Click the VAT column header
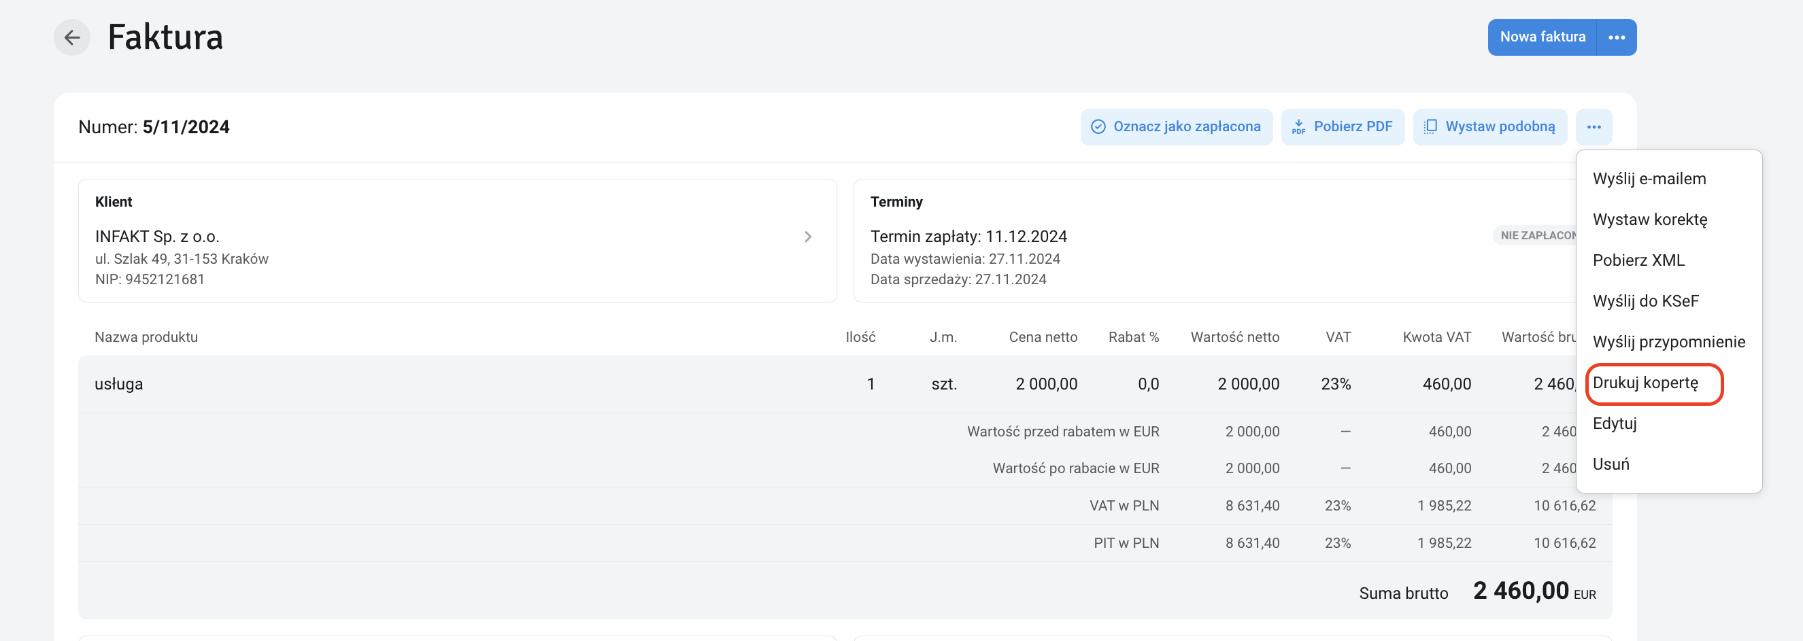 pyautogui.click(x=1338, y=337)
